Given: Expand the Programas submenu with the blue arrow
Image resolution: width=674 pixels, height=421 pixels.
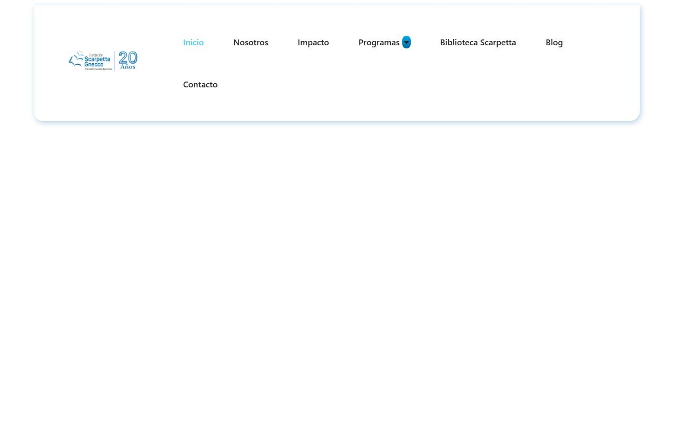Looking at the screenshot, I should (407, 42).
